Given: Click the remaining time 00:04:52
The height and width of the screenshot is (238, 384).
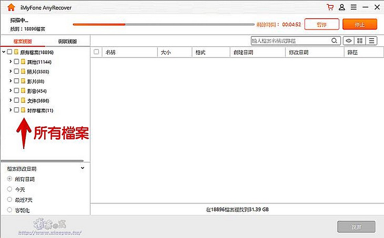Looking at the screenshot, I should [291, 24].
